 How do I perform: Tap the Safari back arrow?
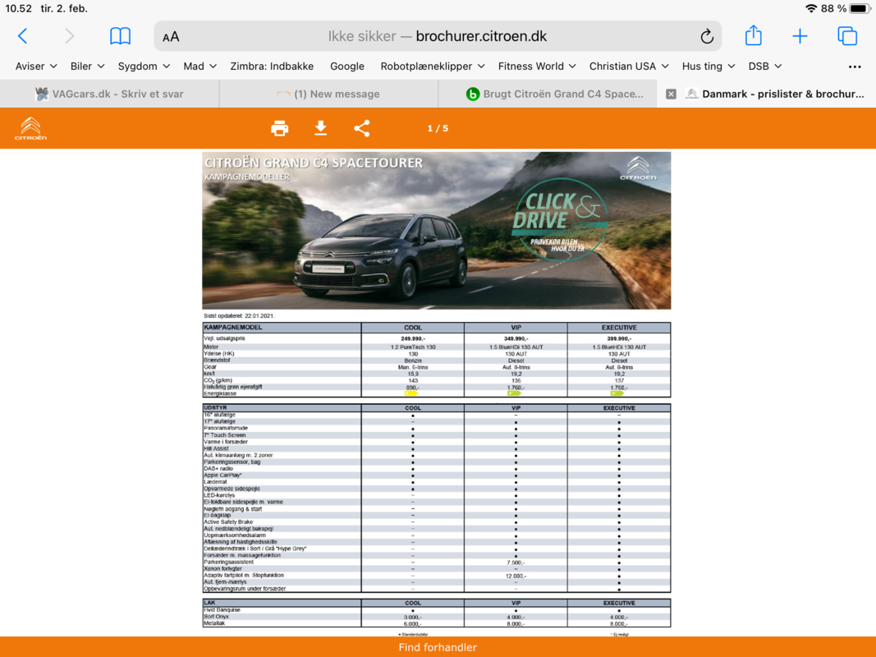[23, 36]
